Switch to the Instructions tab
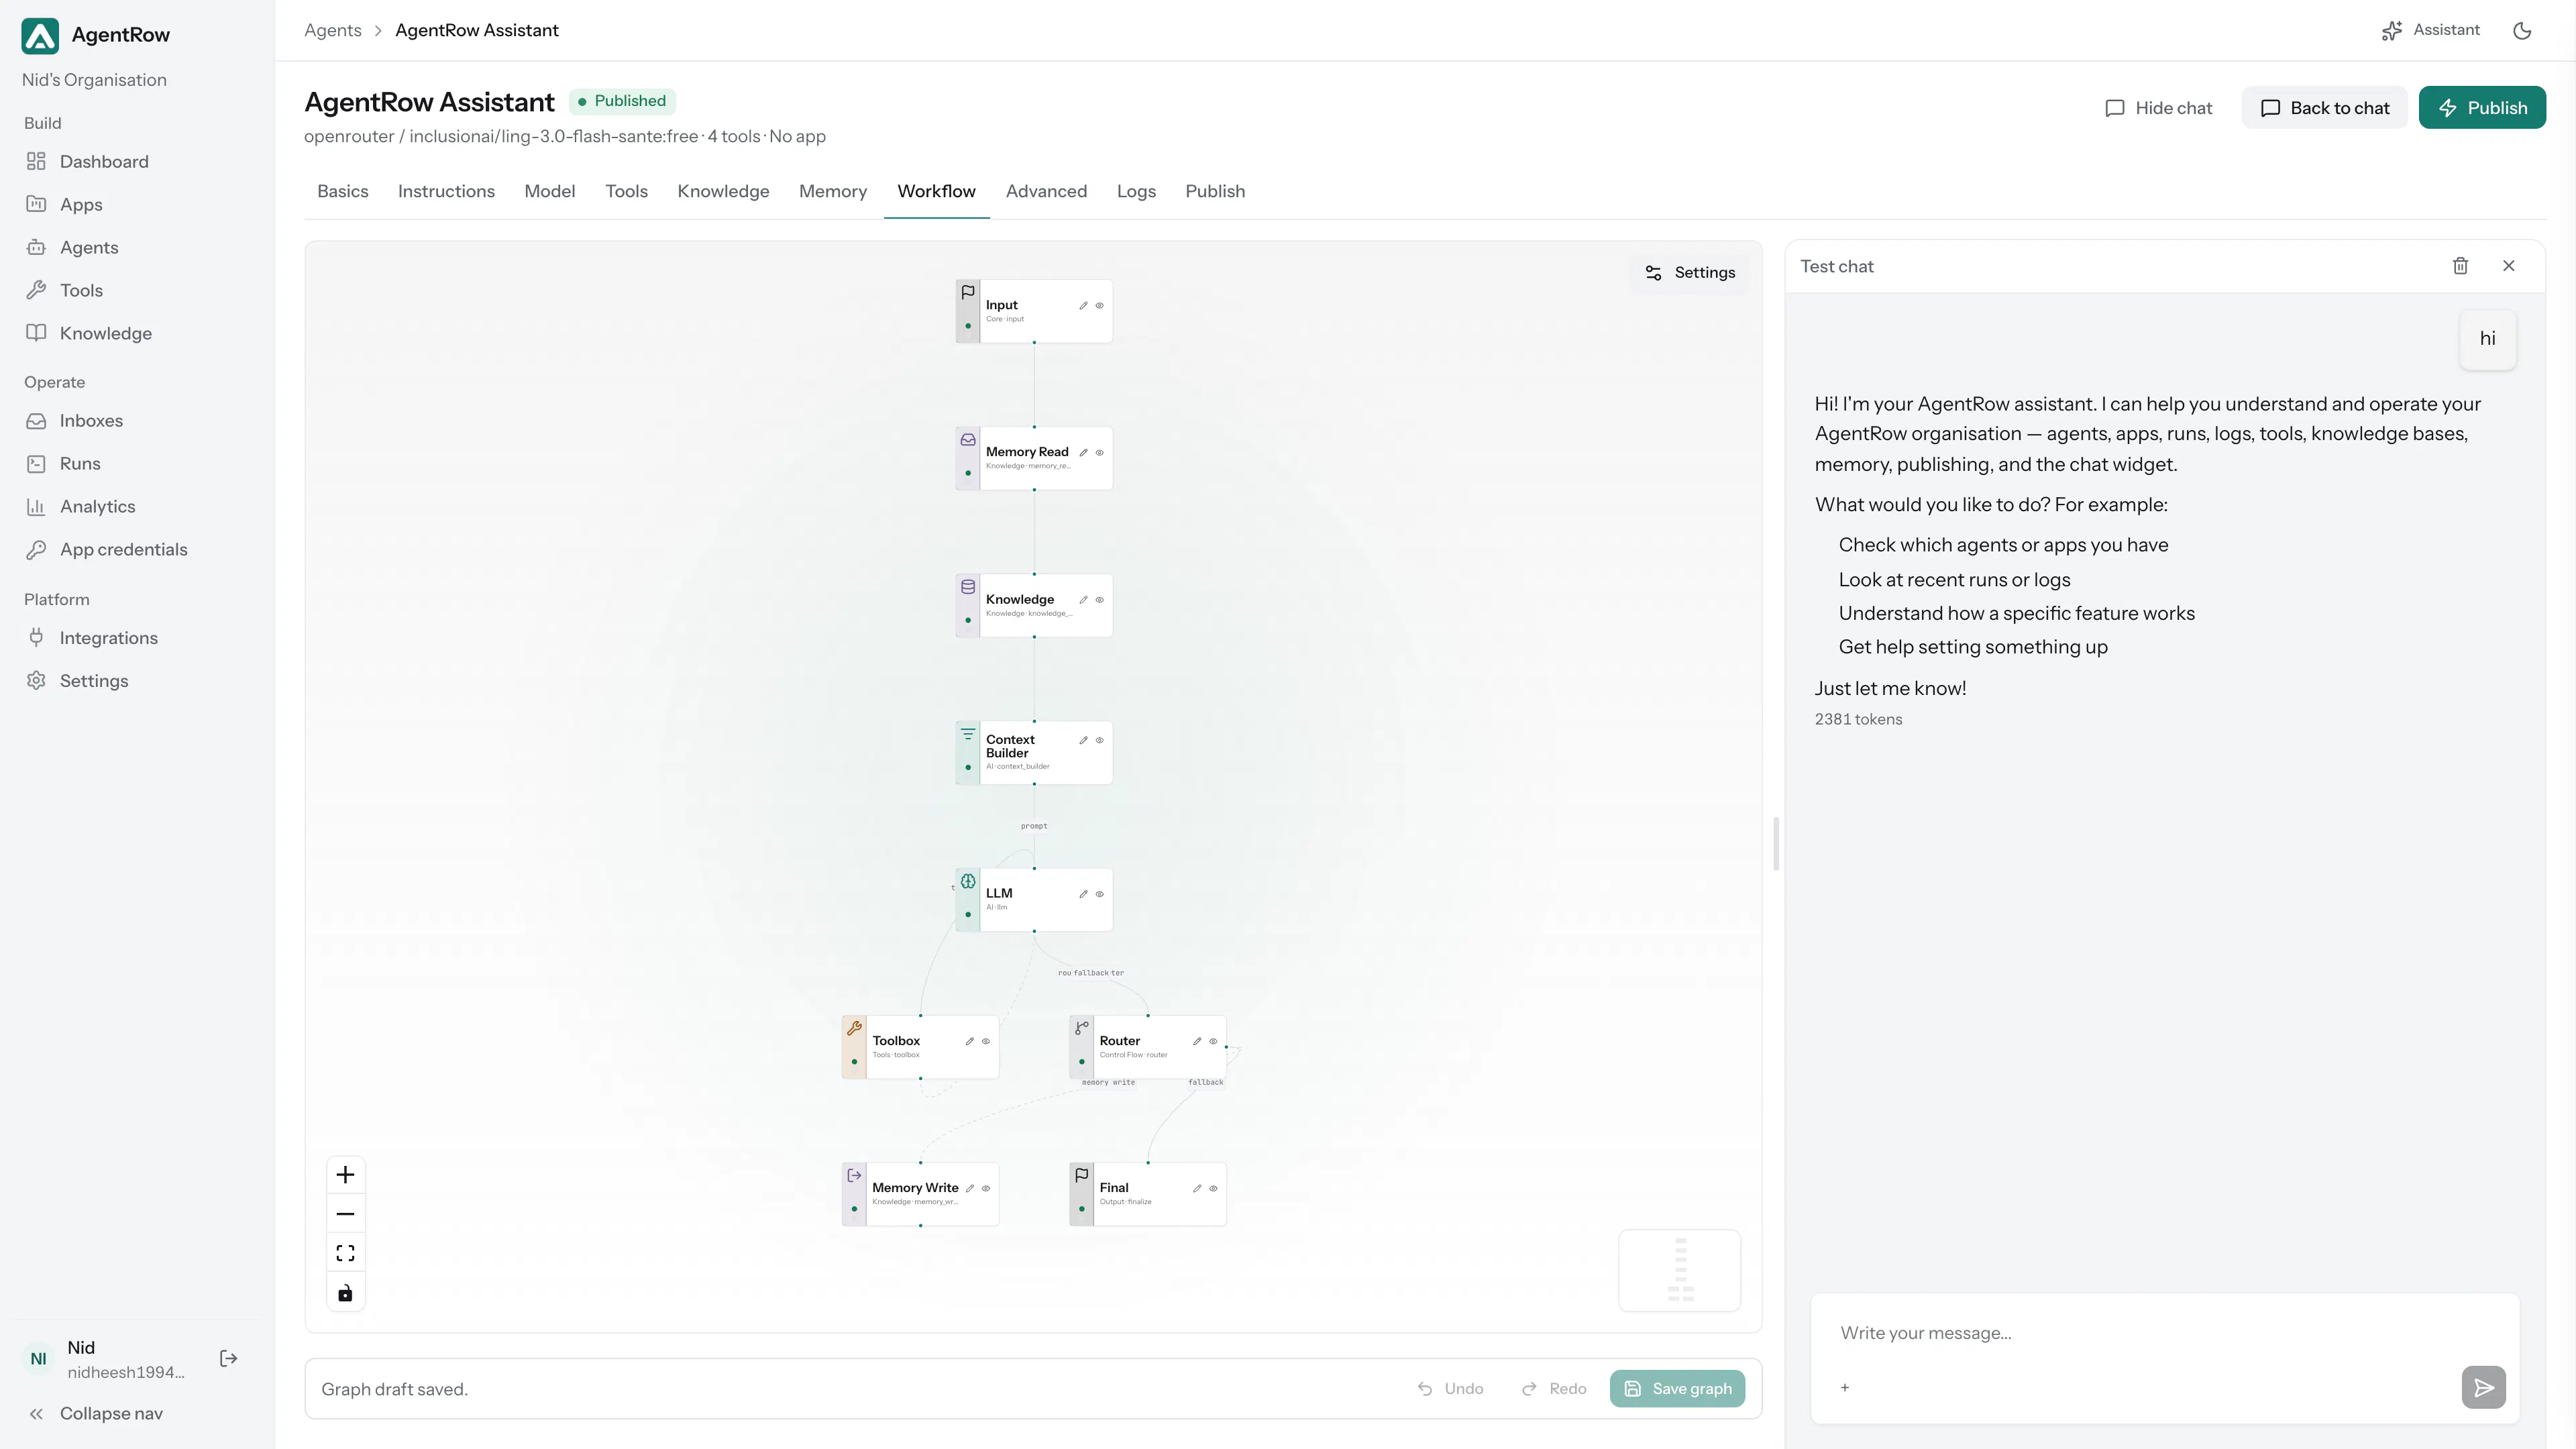 (446, 192)
